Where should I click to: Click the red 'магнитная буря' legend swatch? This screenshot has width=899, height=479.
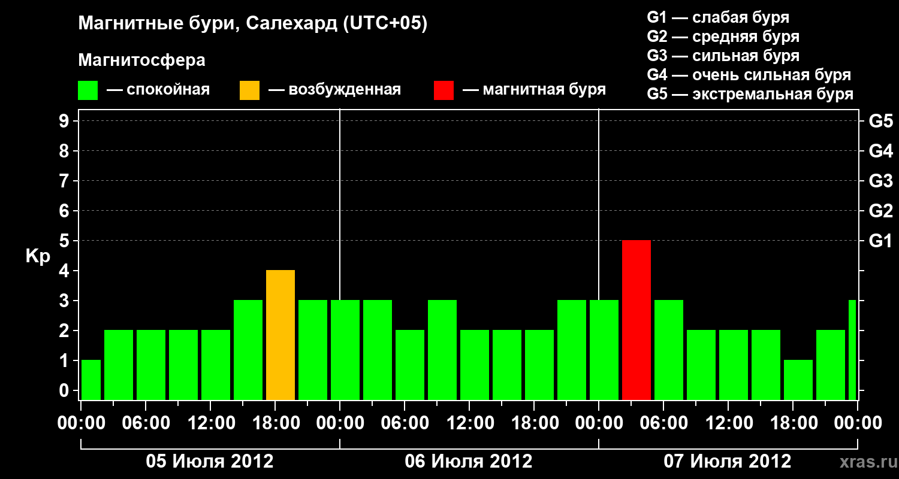tap(444, 90)
